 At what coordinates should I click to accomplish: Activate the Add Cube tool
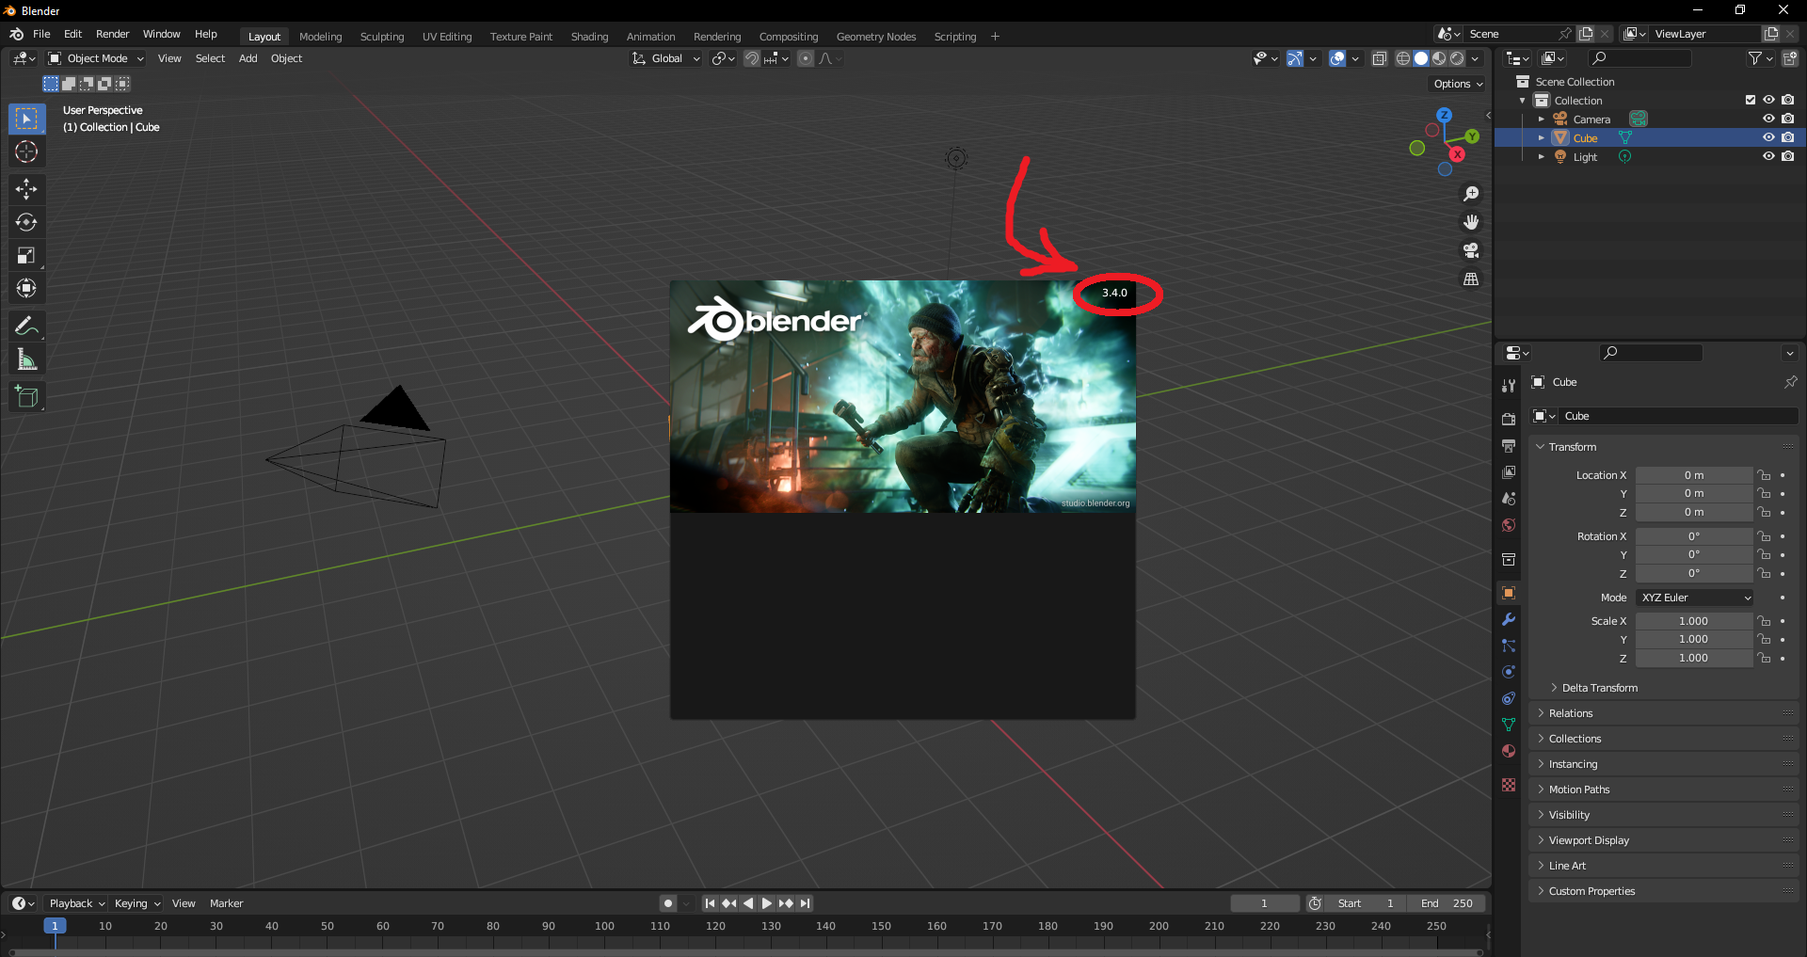point(26,397)
